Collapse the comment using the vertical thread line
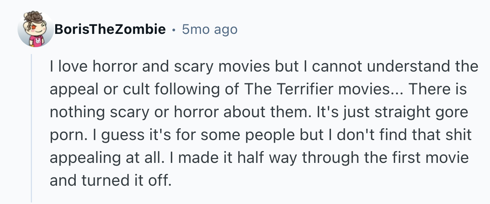Viewport: 490px width, 204px height. point(32,128)
